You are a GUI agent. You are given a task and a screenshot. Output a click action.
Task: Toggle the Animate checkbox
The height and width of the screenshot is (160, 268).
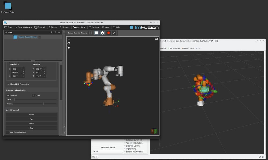8,95
